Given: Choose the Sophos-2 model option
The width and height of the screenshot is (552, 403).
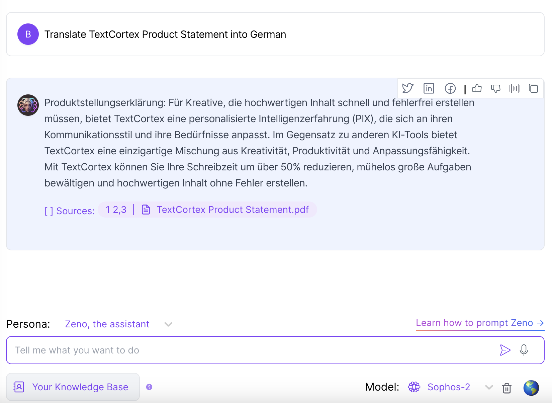Looking at the screenshot, I should tap(449, 387).
